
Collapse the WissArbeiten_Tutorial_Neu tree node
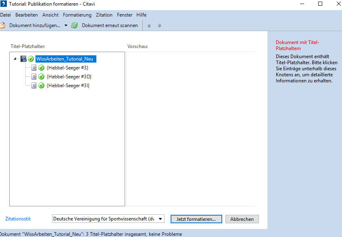(x=15, y=59)
